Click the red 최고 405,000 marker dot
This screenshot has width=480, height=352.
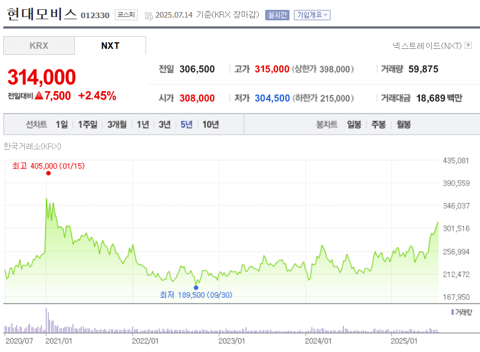pos(48,173)
